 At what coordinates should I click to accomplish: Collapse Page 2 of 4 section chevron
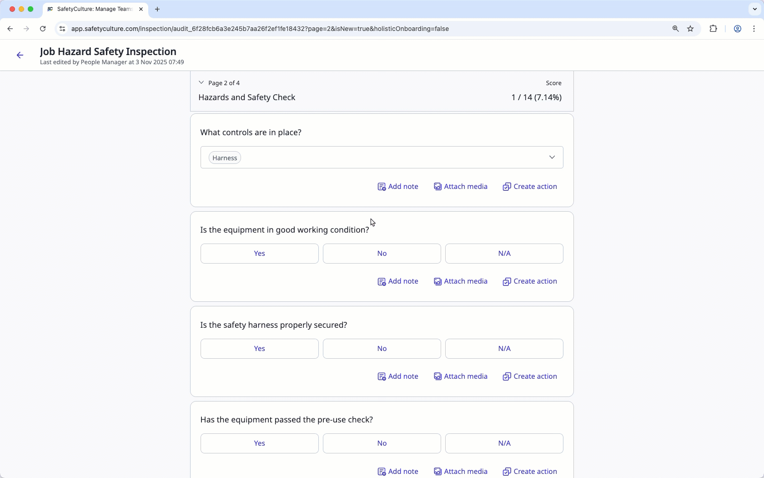(201, 83)
